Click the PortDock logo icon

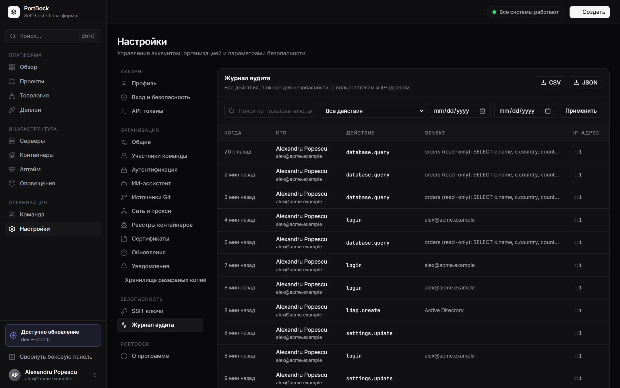coord(13,12)
